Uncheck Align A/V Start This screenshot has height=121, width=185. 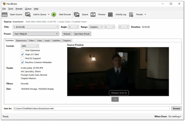tap(22, 54)
